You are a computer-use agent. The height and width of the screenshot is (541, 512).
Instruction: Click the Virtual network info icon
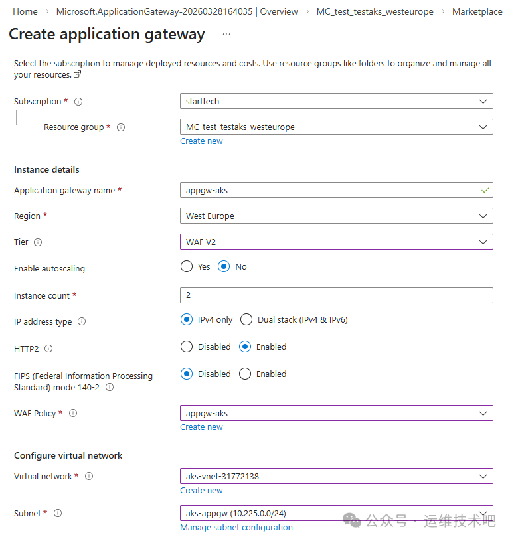[x=89, y=476]
